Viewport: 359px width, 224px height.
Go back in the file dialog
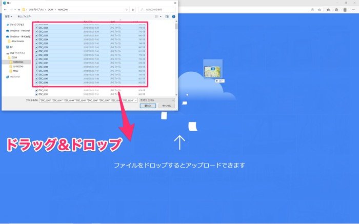click(5, 10)
